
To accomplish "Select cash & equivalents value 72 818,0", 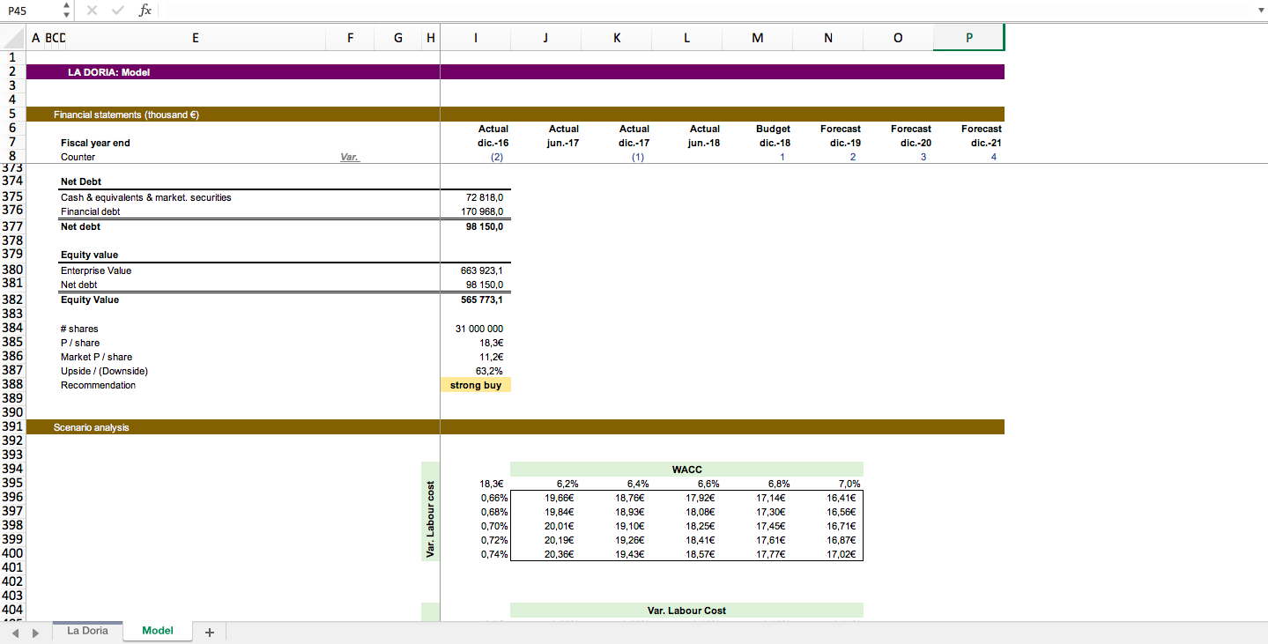I will click(476, 197).
